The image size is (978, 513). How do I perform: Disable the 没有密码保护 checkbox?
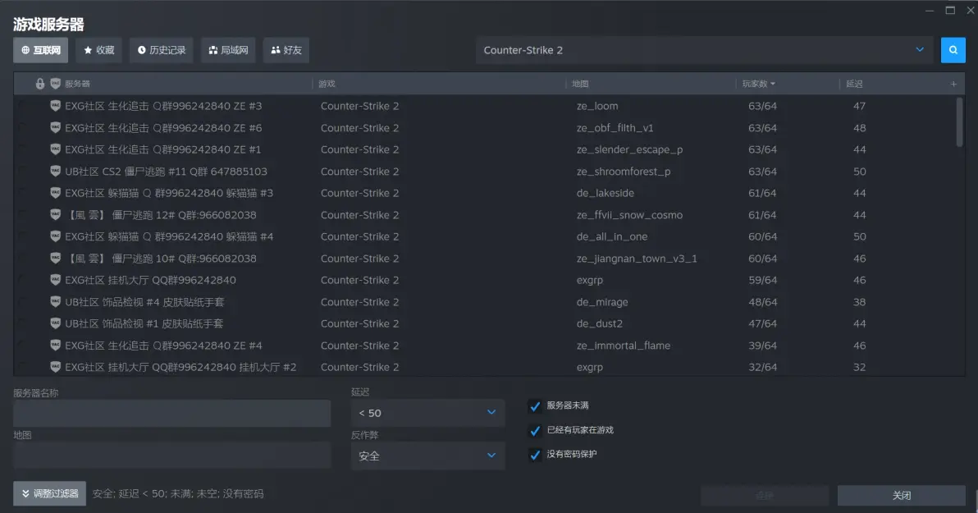point(535,455)
